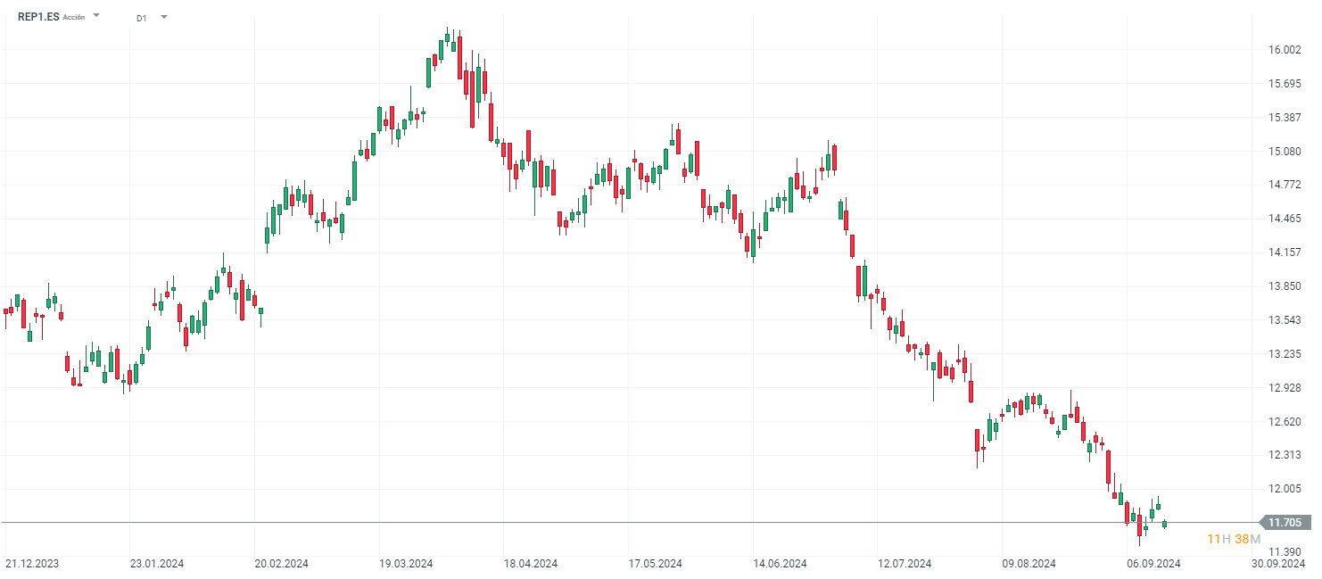Click the 12.005 price axis label
Screen dimensions: 1322x579
(1285, 489)
